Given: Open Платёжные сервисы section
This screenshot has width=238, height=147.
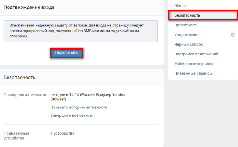Looking at the screenshot, I should [x=193, y=73].
